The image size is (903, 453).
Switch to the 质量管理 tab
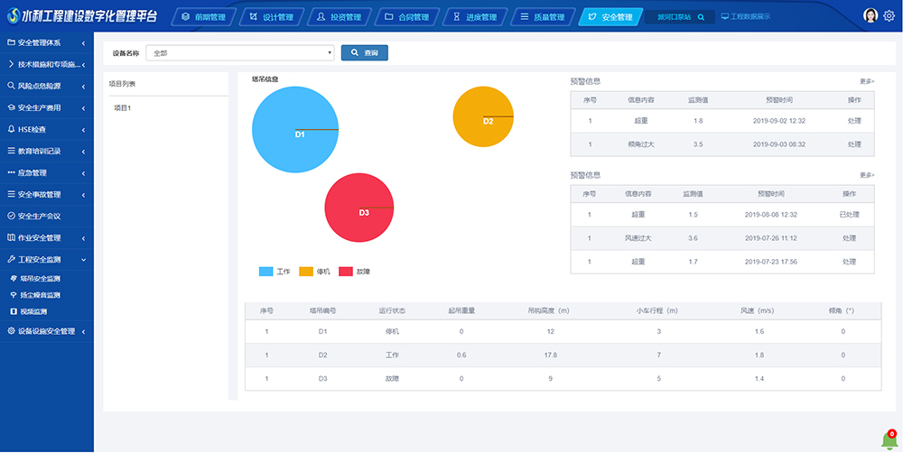pyautogui.click(x=544, y=17)
